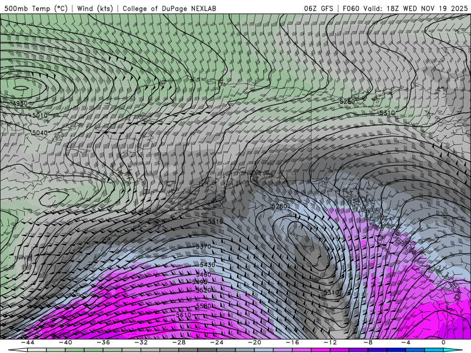Click the 5010 height contour label

point(40,115)
